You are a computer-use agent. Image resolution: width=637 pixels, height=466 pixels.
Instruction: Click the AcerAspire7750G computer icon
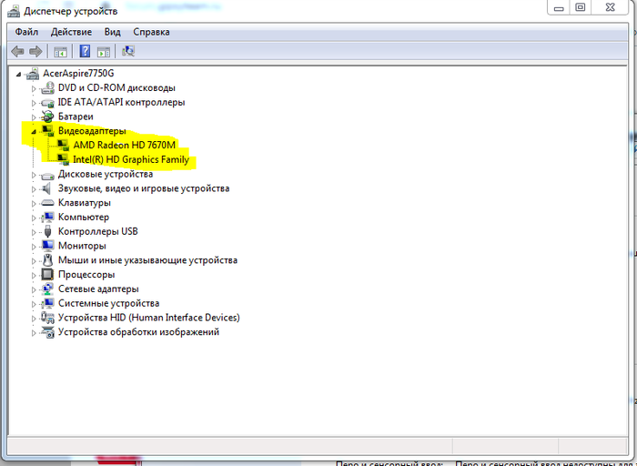(x=33, y=74)
